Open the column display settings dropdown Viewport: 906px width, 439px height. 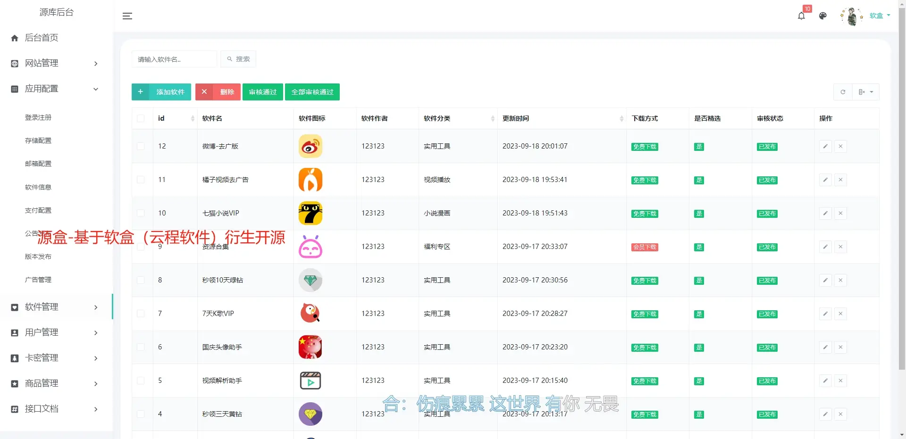866,92
